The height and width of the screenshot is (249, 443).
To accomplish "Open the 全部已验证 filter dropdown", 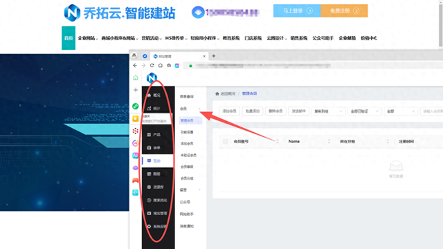I will pos(364,111).
